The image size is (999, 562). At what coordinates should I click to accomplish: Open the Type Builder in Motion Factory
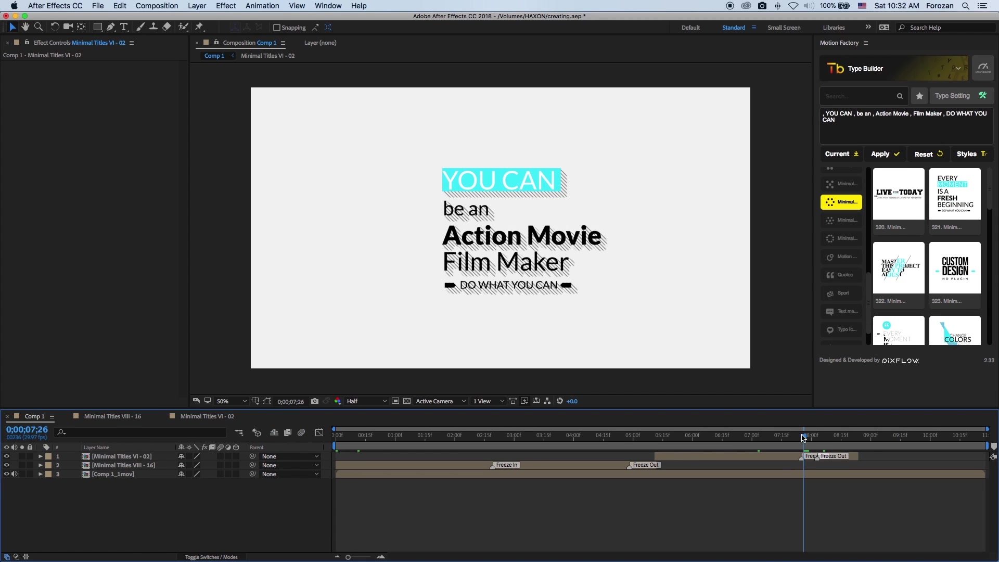(x=865, y=68)
